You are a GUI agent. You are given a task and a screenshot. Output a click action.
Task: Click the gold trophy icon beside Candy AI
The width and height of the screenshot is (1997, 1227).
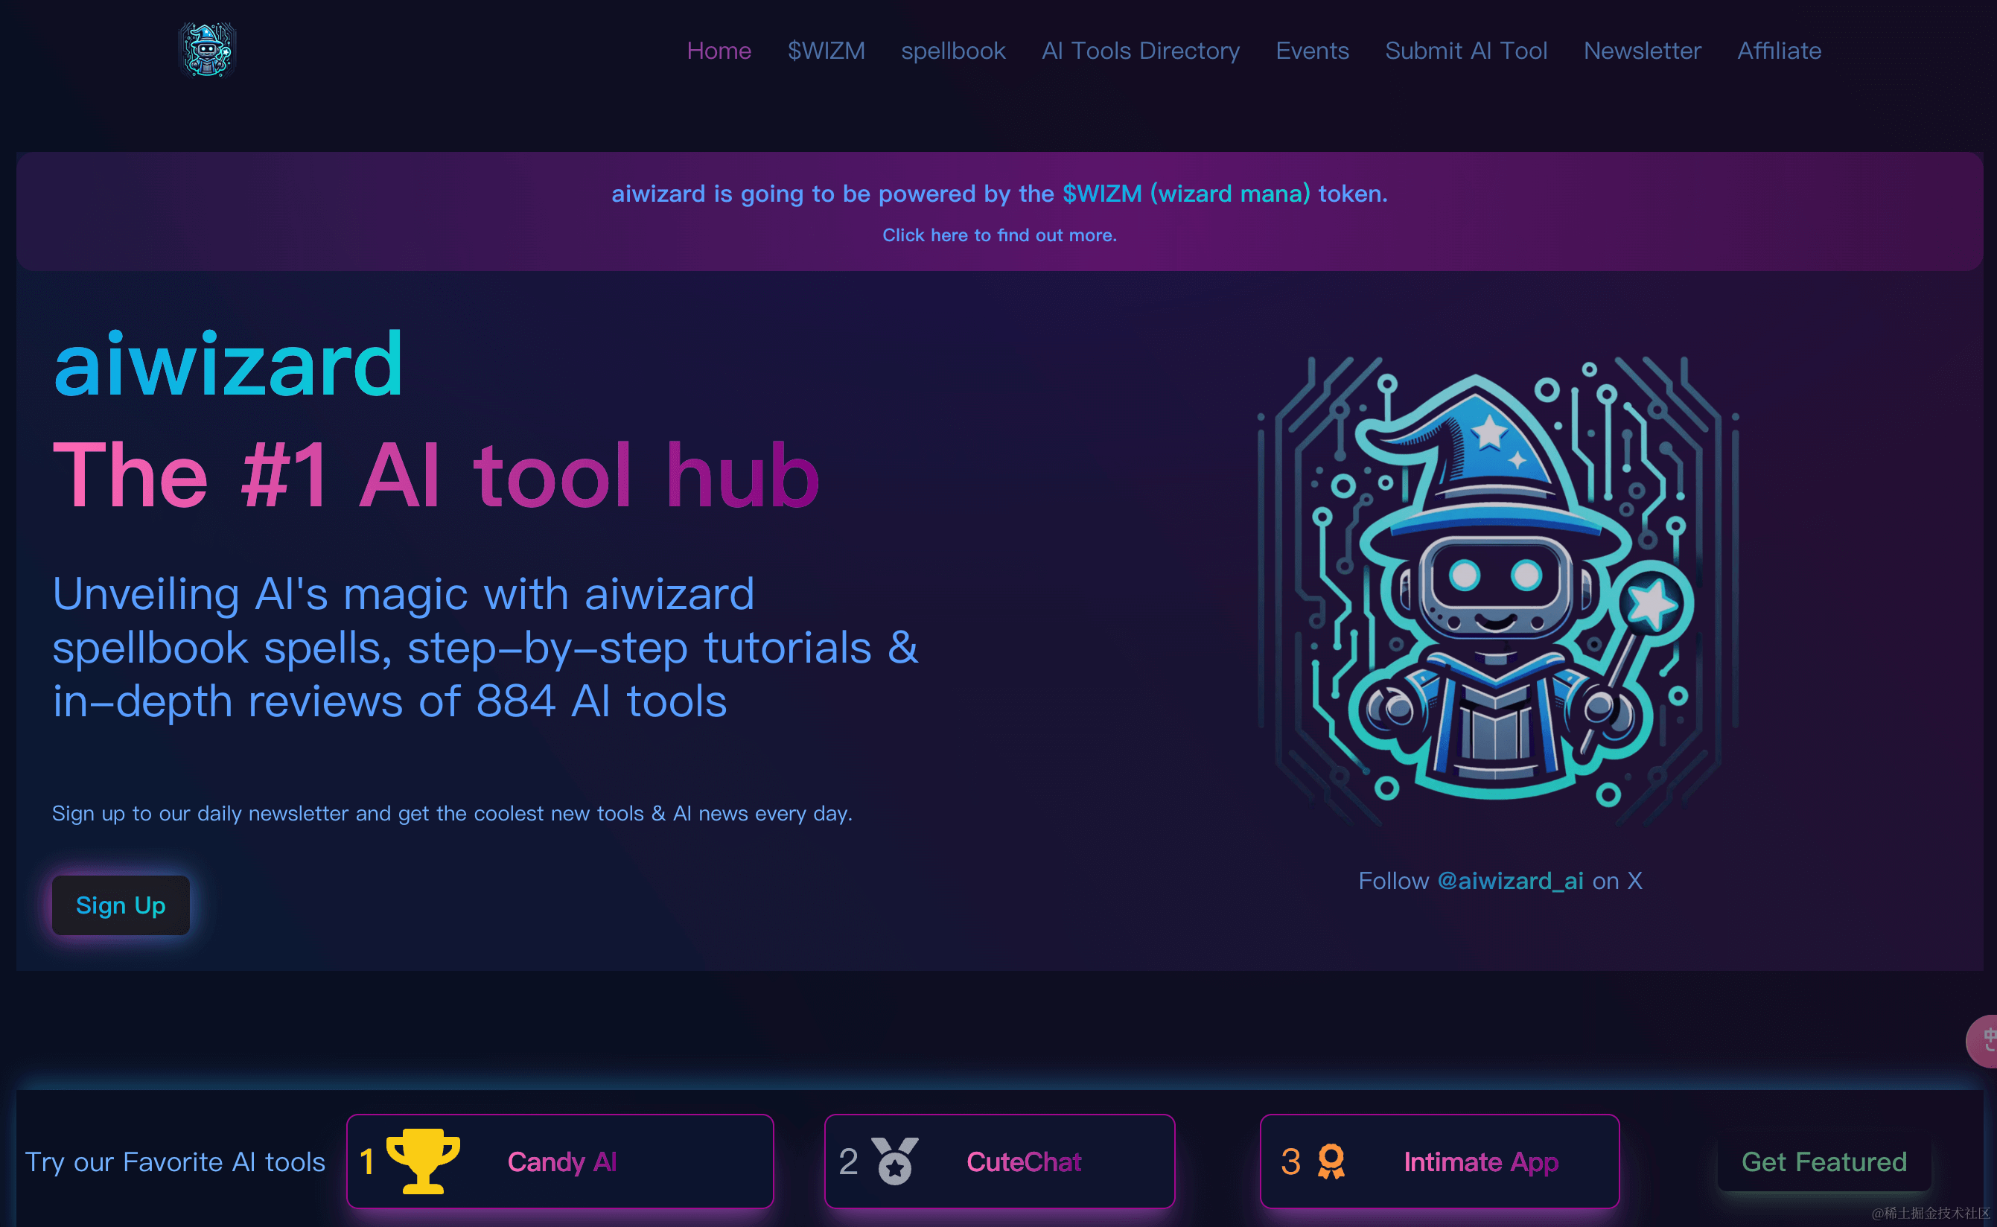(423, 1161)
